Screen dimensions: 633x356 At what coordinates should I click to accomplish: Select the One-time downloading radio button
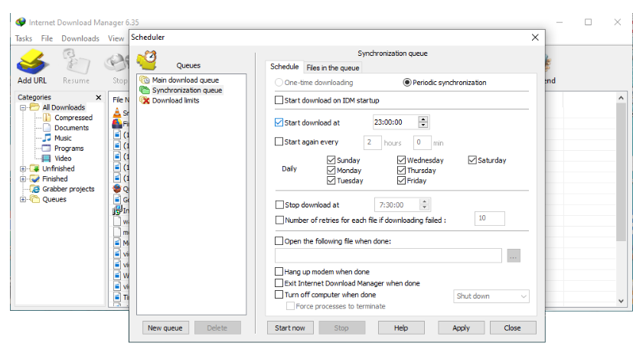tap(279, 83)
